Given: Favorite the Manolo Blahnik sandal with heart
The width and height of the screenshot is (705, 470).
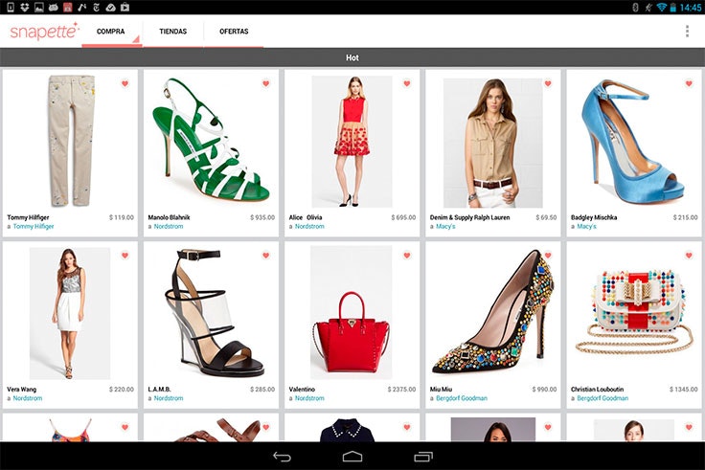Looking at the screenshot, I should [265, 83].
